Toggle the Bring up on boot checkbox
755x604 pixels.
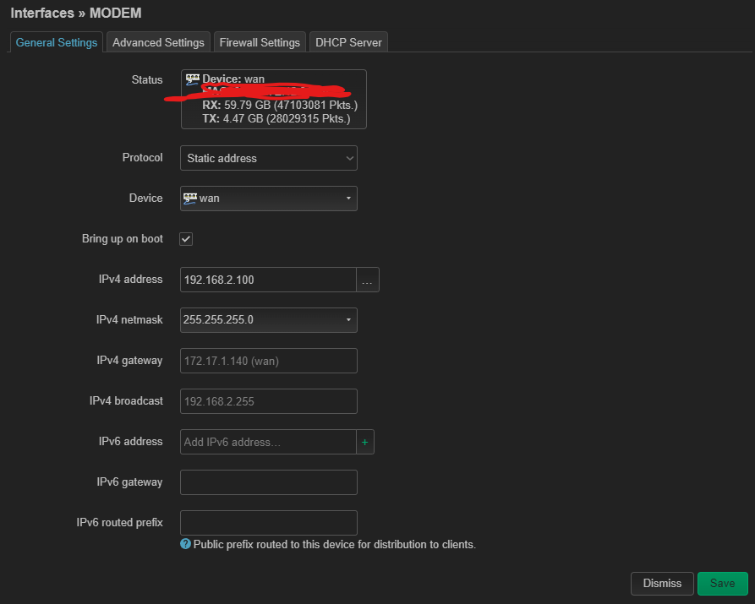pyautogui.click(x=186, y=239)
